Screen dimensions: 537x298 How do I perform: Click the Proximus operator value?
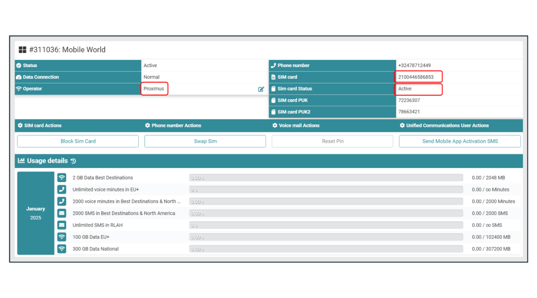pyautogui.click(x=153, y=89)
